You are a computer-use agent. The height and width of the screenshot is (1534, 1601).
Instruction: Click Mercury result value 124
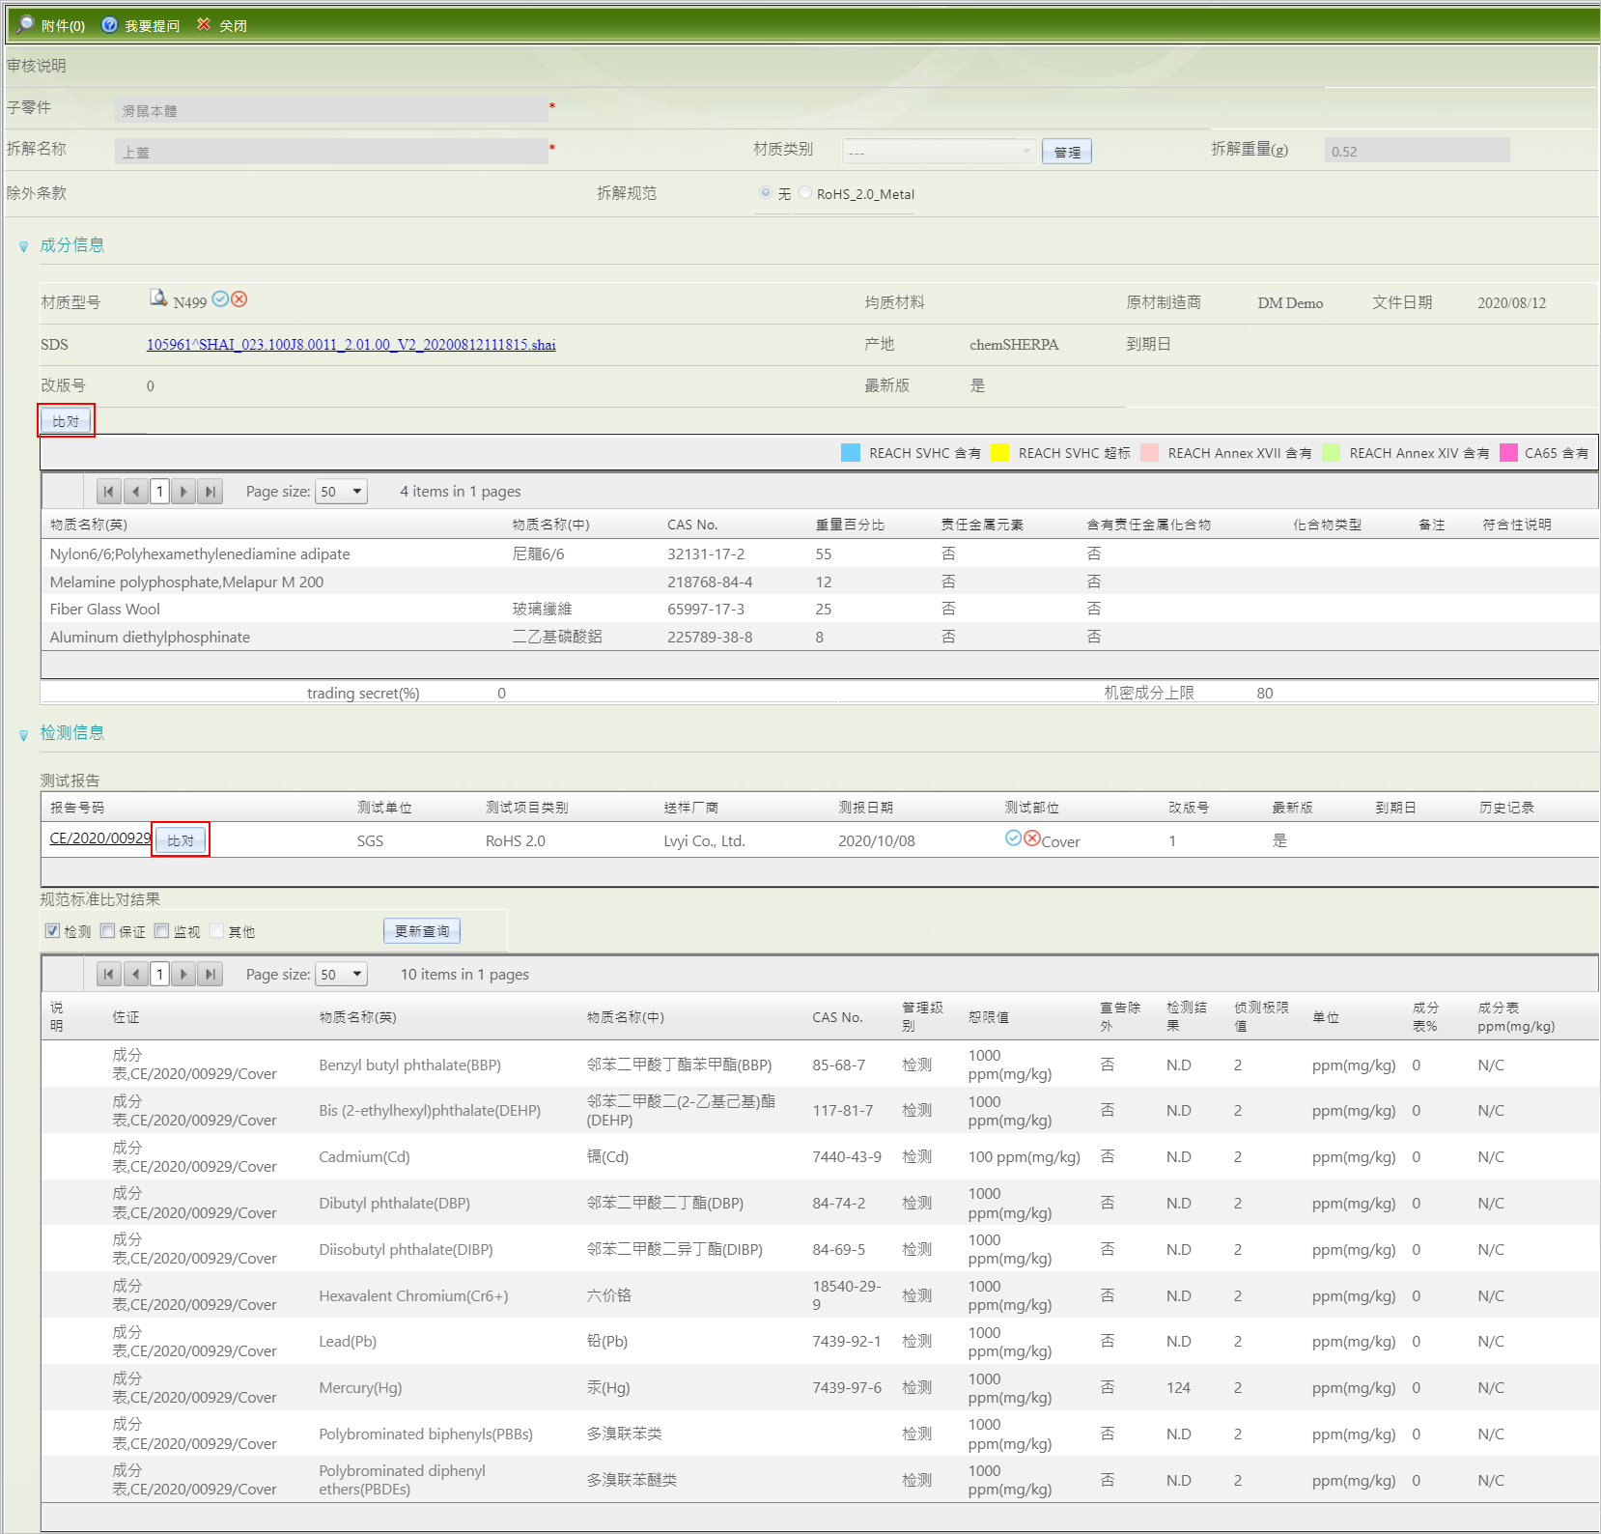point(1178,1388)
